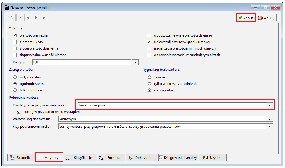Switch to the Atrybuty tab
285x168 pixels.
click(x=49, y=158)
